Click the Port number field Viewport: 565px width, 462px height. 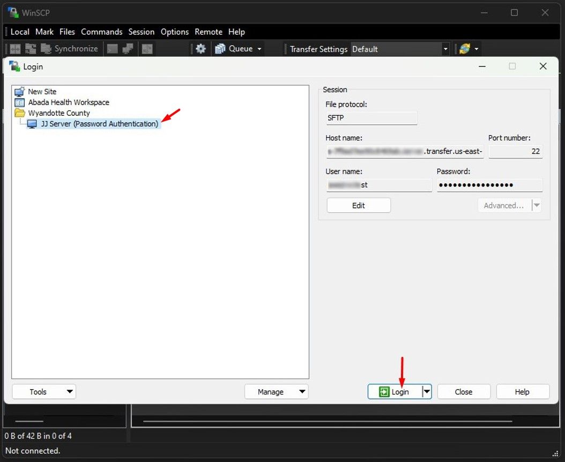515,151
